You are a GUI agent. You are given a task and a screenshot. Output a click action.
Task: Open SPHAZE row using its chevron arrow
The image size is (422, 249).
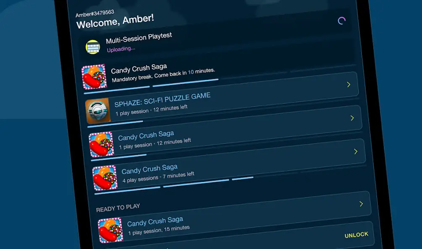tap(349, 84)
